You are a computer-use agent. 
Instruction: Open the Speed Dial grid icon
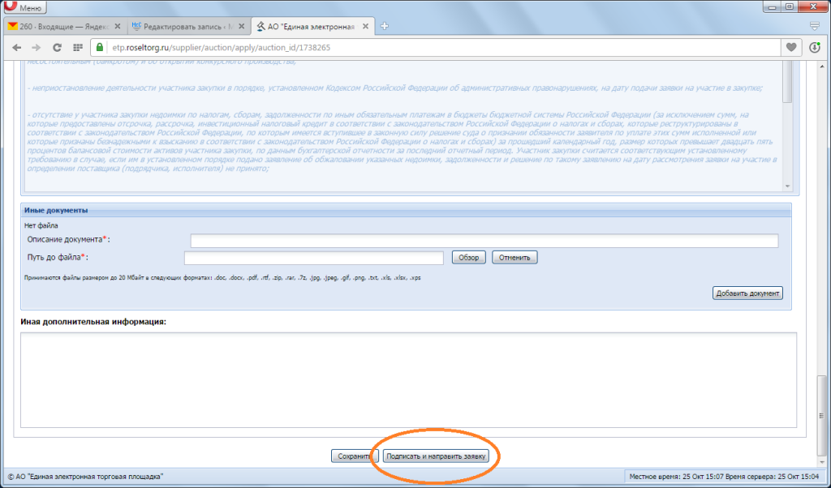pos(78,48)
